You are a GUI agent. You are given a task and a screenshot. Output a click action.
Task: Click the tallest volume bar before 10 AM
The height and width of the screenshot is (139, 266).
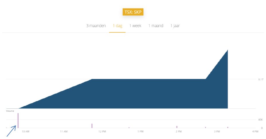(x=18, y=120)
